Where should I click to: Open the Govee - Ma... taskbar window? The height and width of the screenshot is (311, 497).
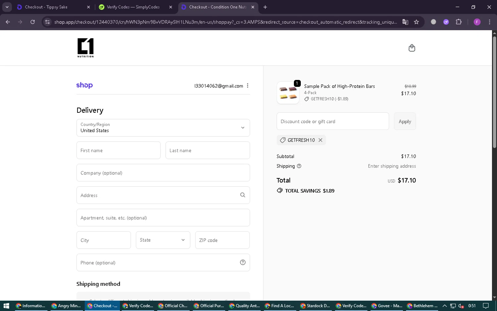point(386,306)
